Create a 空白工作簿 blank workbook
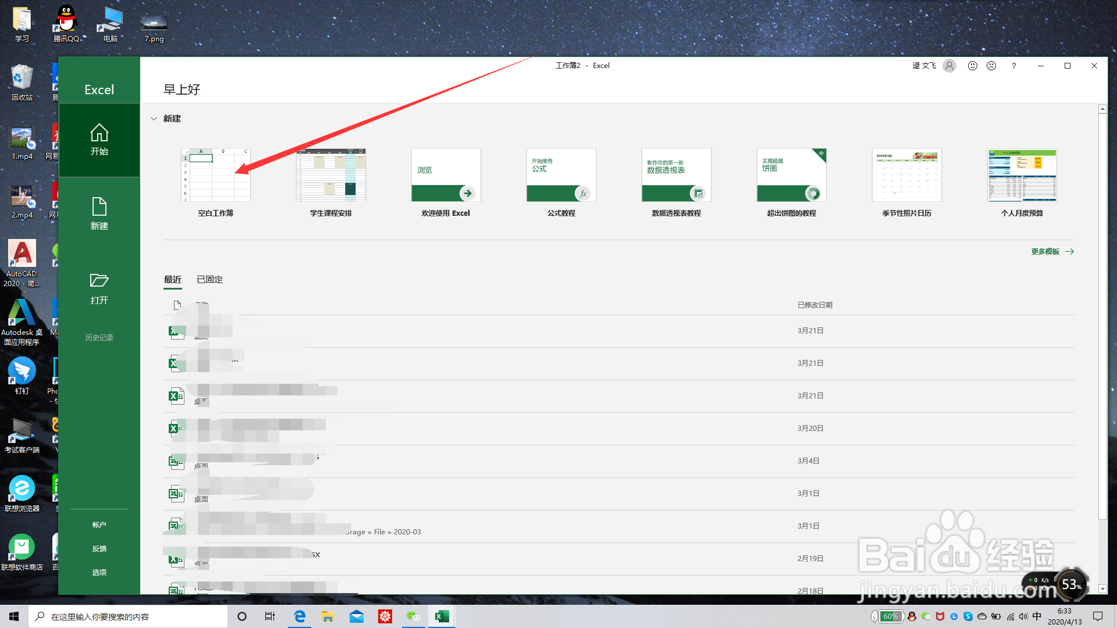Viewport: 1117px width, 628px height. (x=215, y=175)
